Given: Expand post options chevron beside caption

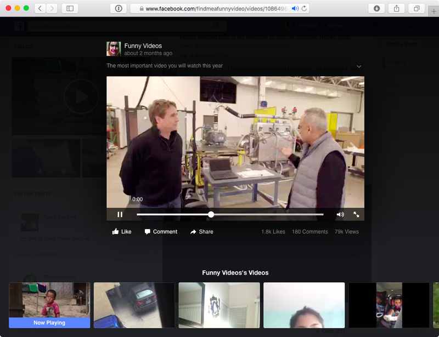Looking at the screenshot, I should click(x=359, y=66).
